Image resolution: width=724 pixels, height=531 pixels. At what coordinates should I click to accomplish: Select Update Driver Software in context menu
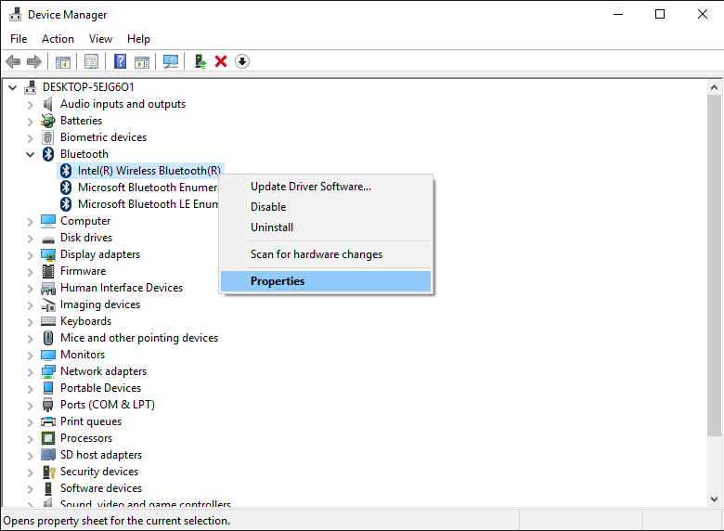[x=310, y=187]
